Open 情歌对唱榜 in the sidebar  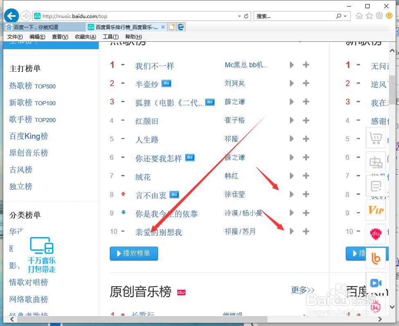click(x=29, y=282)
